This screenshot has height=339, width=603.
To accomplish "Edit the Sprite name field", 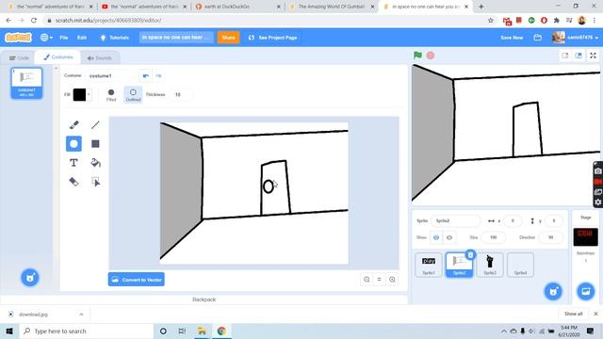I will [455, 221].
